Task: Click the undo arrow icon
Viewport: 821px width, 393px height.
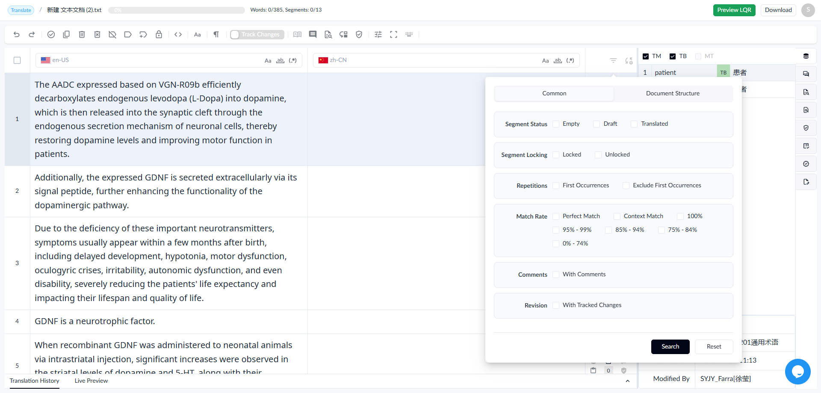Action: [x=17, y=35]
